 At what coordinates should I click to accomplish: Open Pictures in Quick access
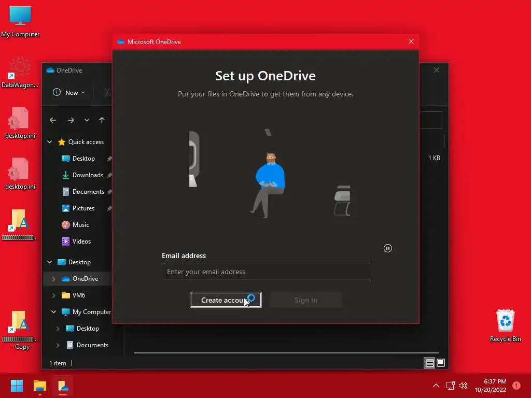point(83,208)
